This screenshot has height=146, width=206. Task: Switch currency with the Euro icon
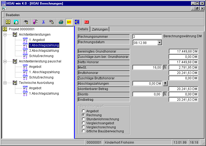click(x=77, y=22)
